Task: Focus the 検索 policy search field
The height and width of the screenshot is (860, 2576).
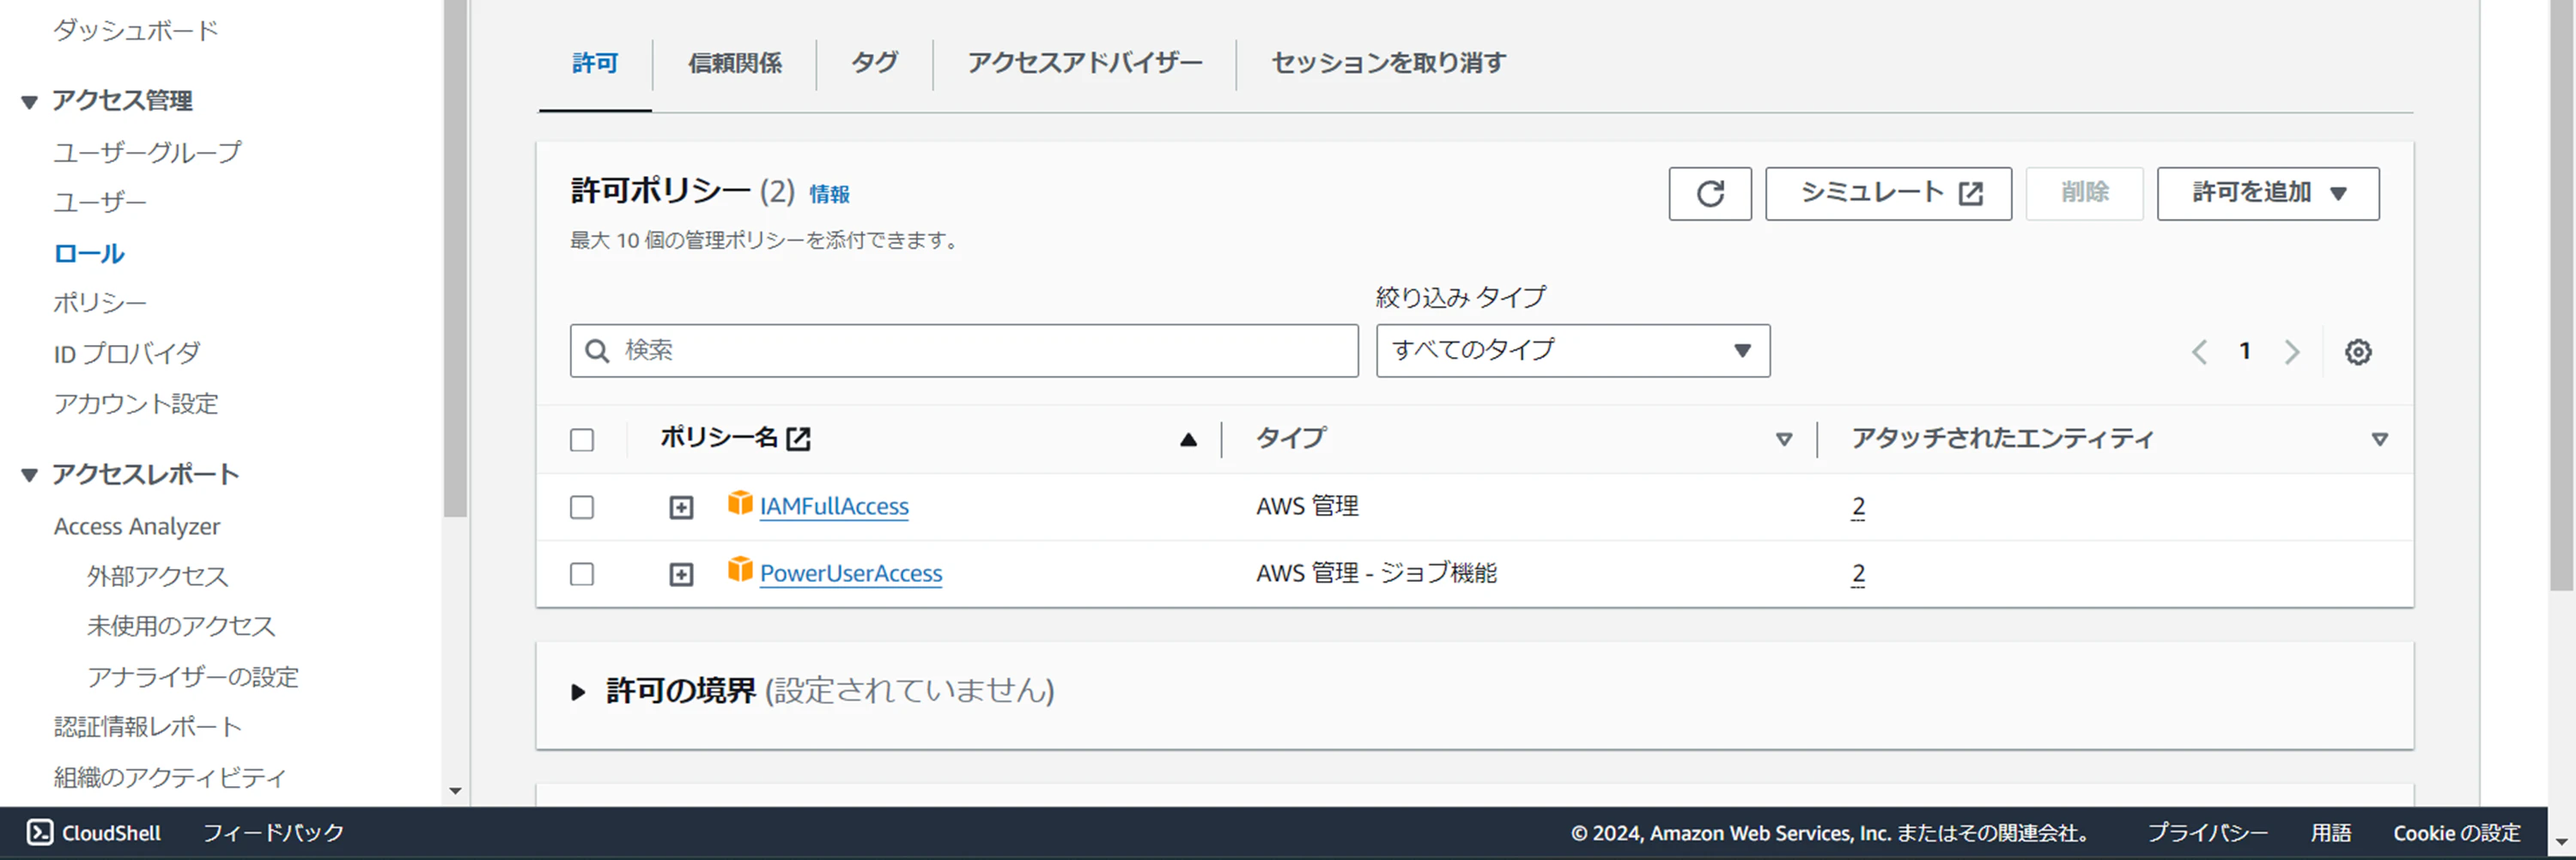Action: (x=964, y=351)
